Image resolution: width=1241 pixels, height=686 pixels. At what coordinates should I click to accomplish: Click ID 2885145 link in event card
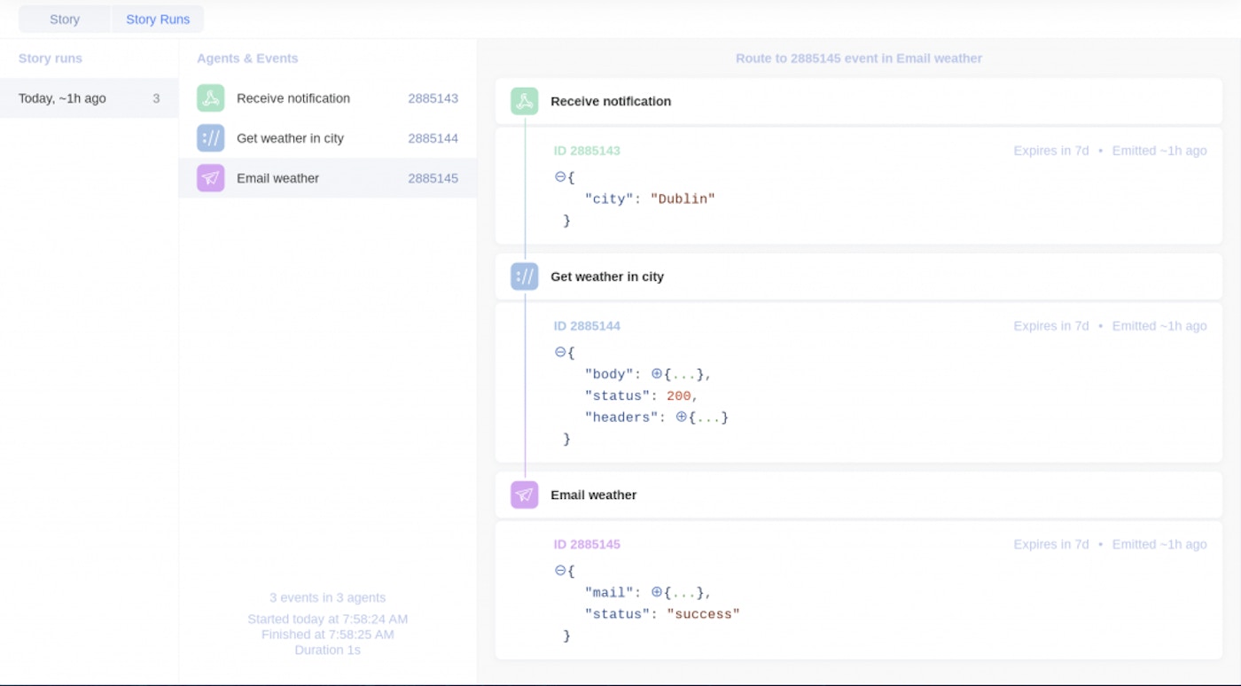[587, 544]
